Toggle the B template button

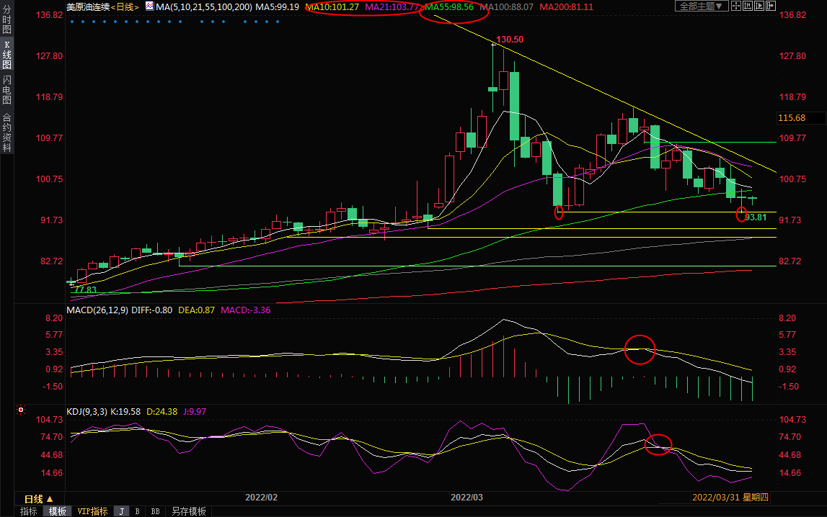click(137, 511)
